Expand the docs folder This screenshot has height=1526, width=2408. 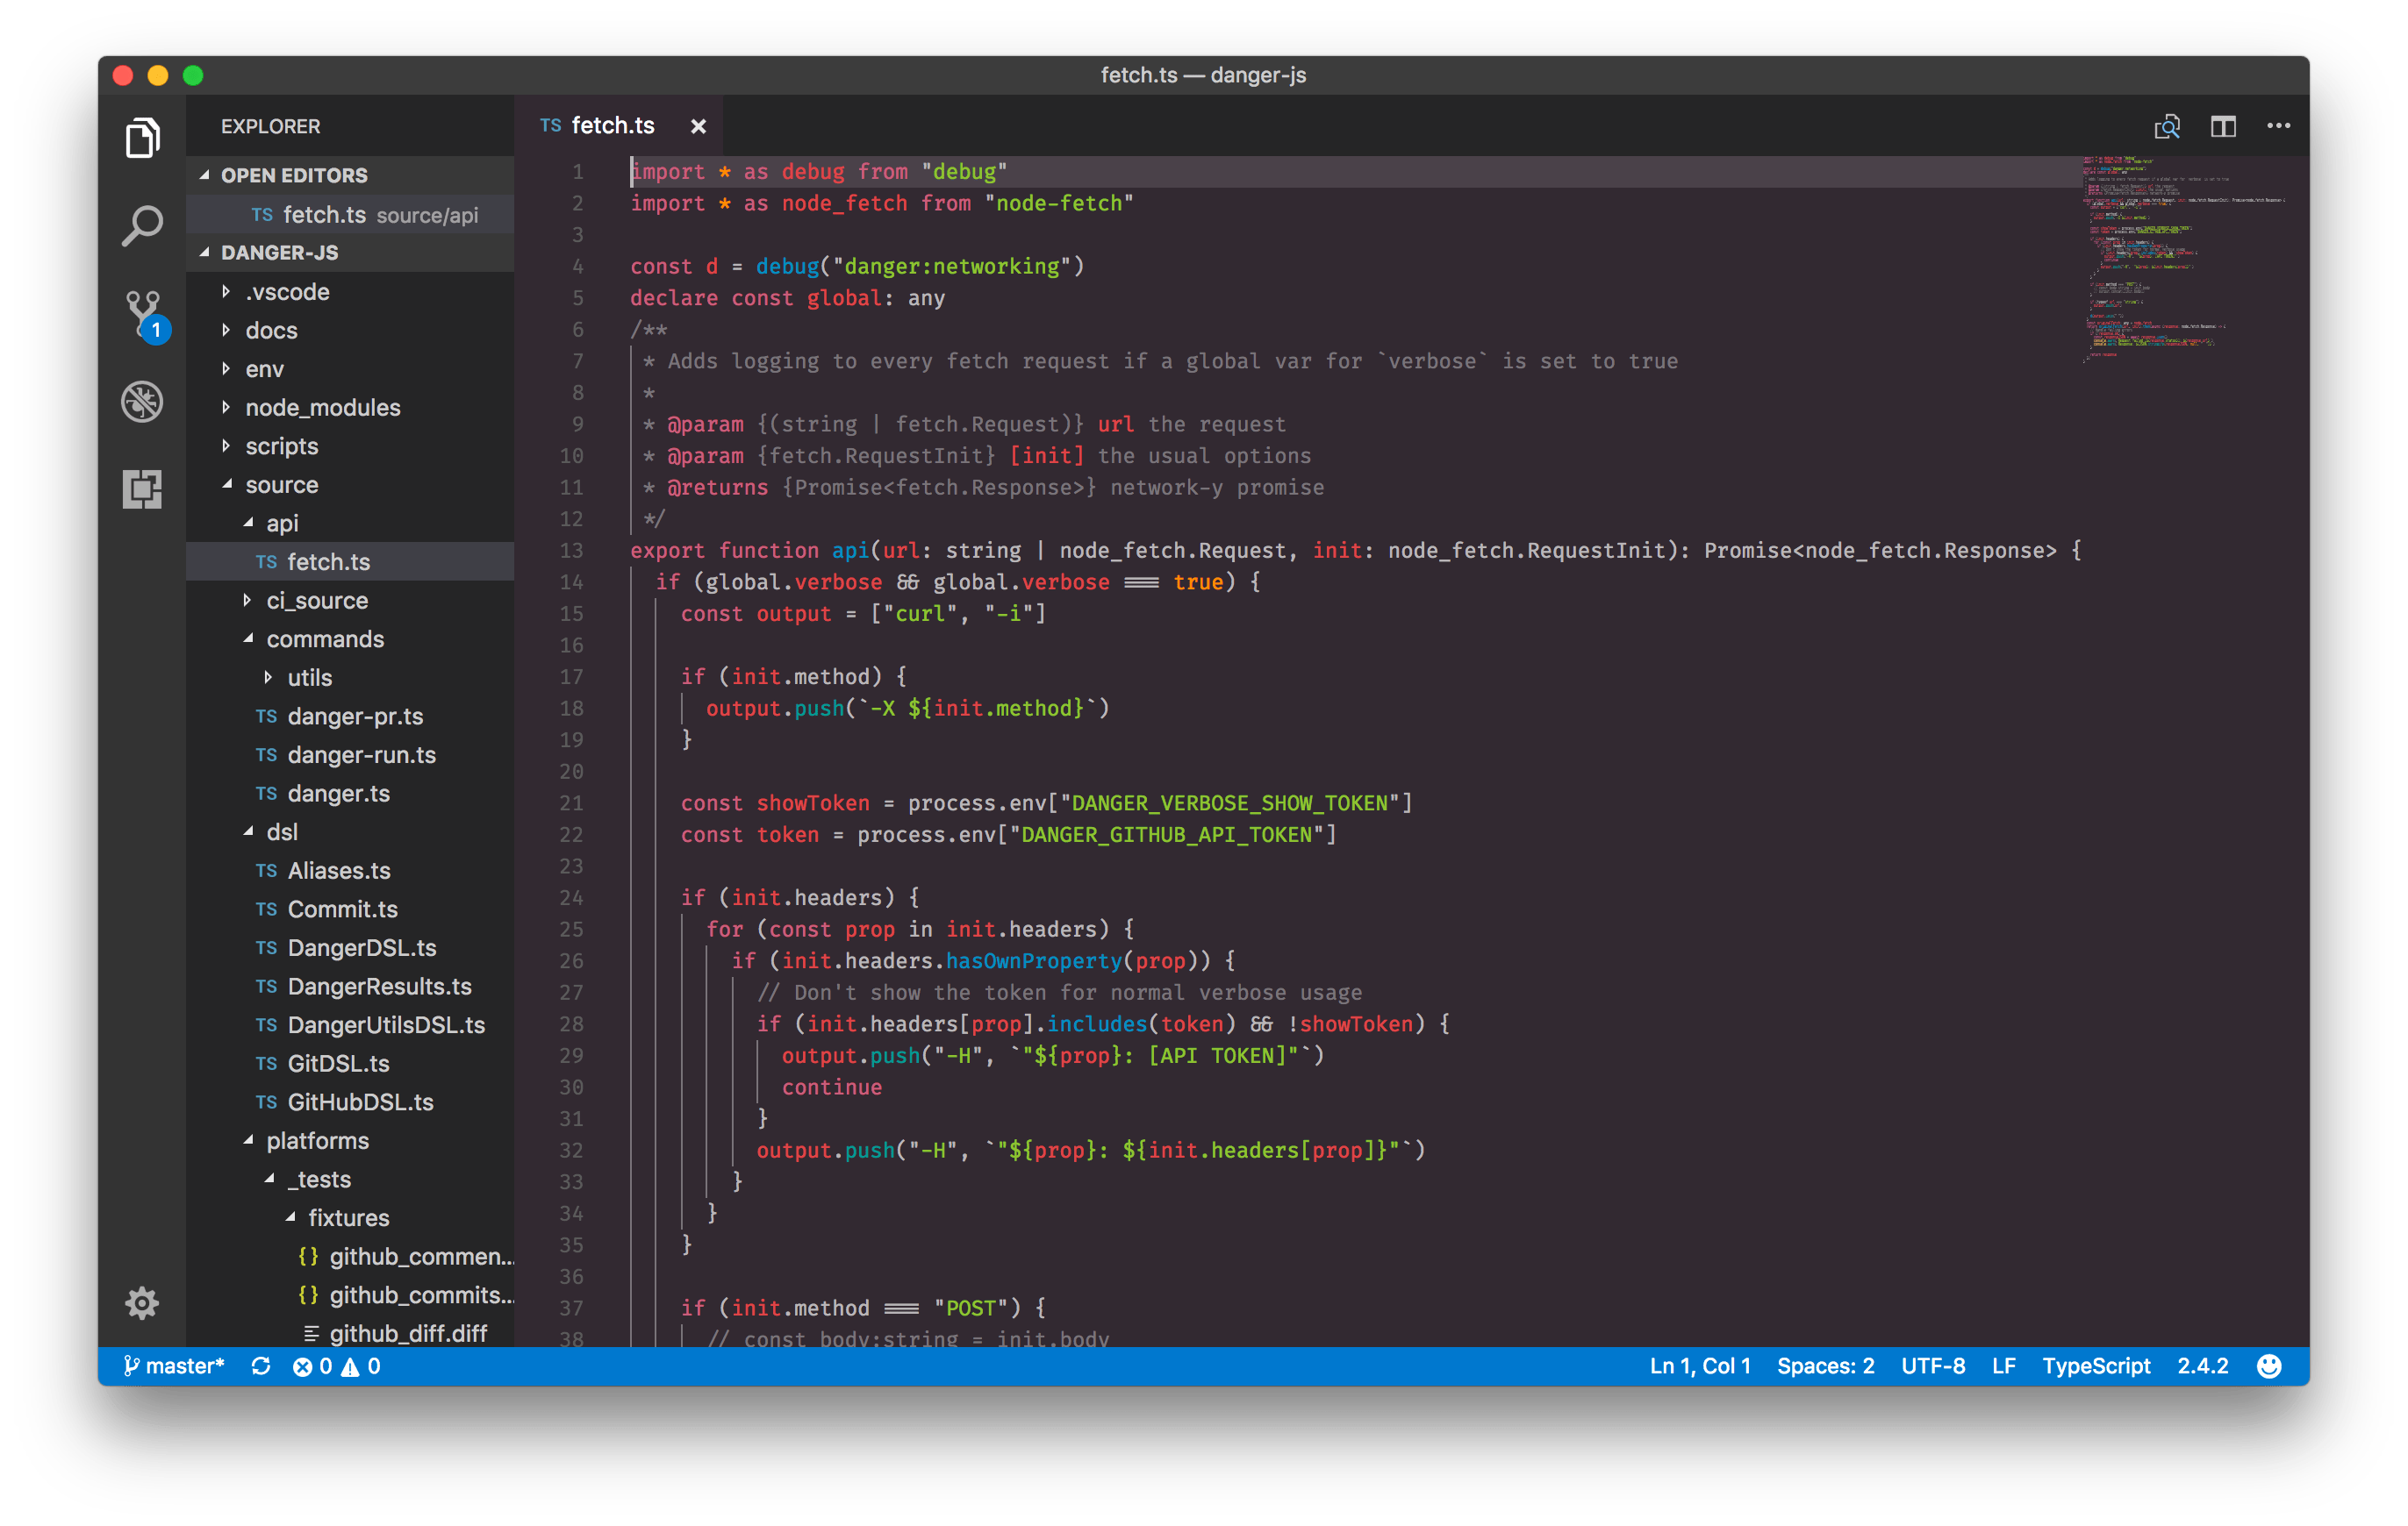click(x=270, y=330)
